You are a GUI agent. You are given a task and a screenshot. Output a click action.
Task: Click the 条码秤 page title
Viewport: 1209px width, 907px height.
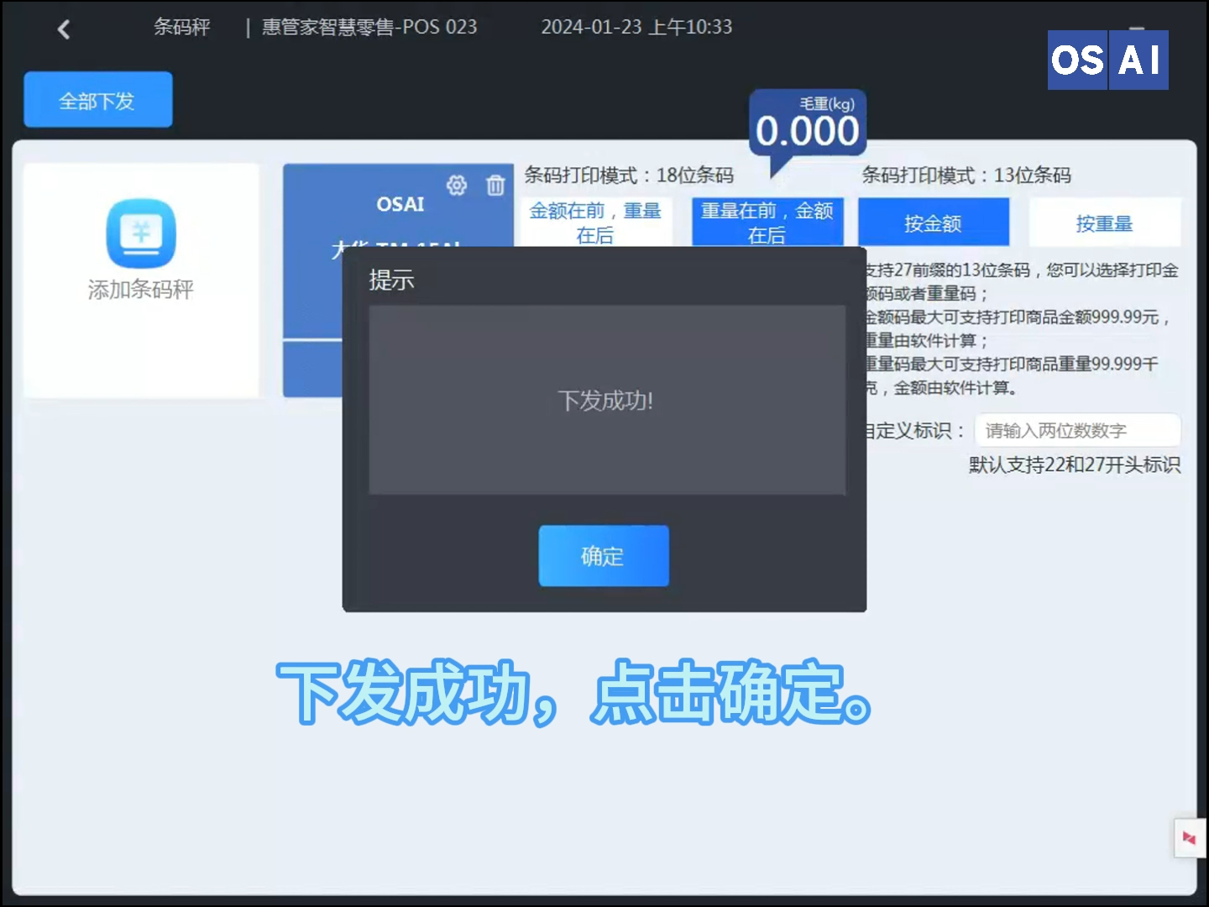tap(182, 27)
